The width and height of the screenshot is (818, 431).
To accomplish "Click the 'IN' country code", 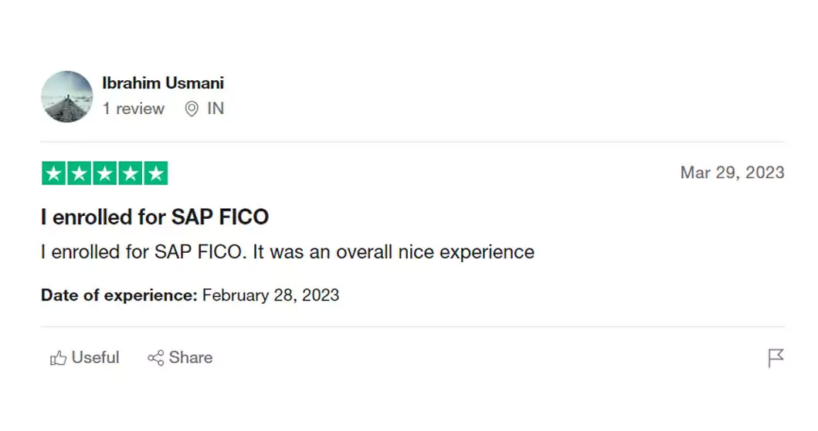I will (x=216, y=109).
